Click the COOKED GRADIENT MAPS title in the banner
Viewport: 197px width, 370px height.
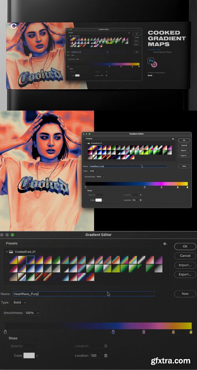click(x=167, y=38)
